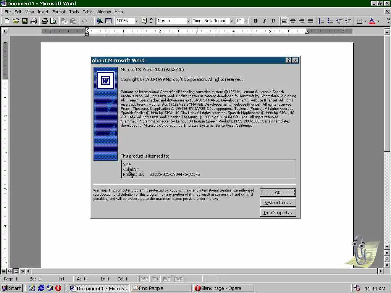Send document as e-mail icon
This screenshot has height=293, width=391.
(34, 21)
